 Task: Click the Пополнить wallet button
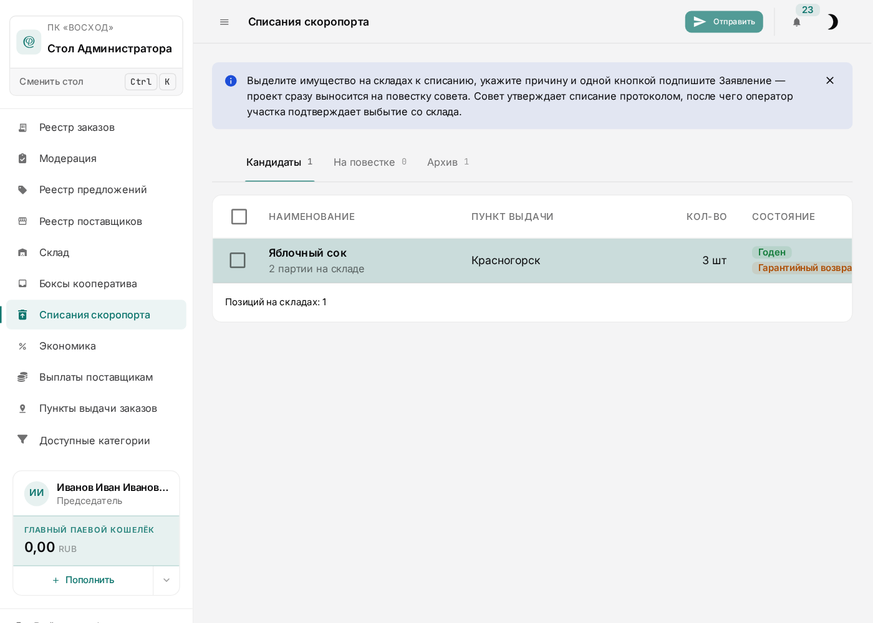tap(84, 580)
